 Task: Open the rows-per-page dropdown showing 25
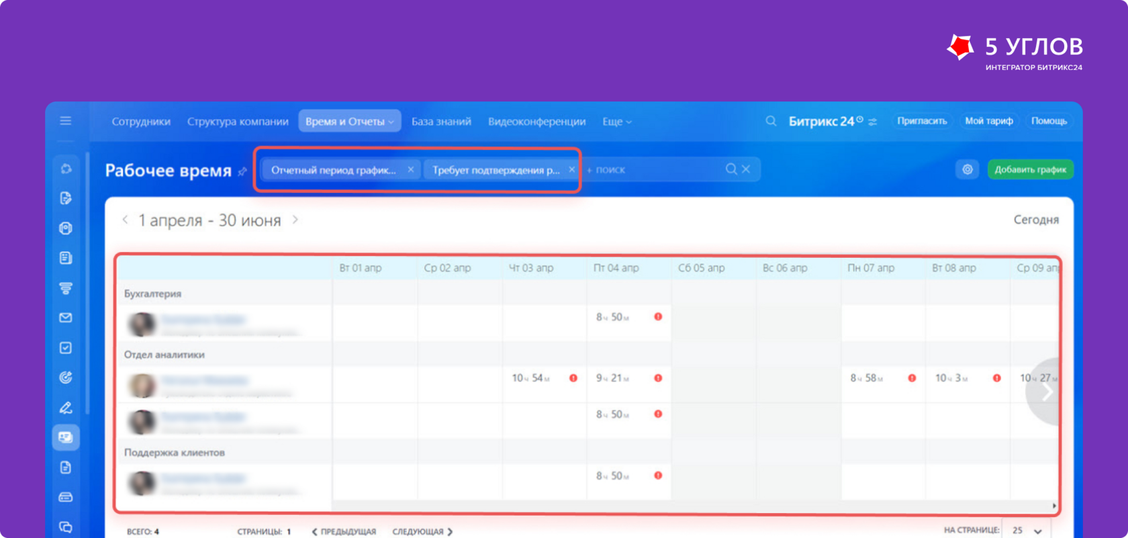(1027, 530)
